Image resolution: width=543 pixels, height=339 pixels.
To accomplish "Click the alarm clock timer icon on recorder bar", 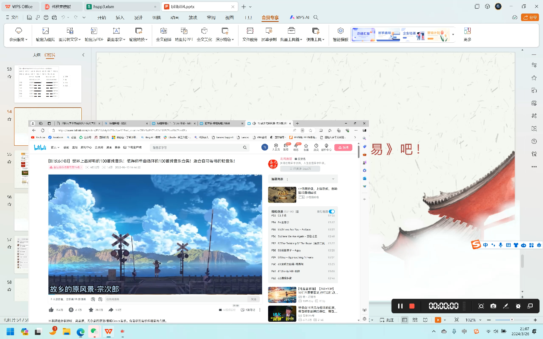I will click(x=518, y=306).
